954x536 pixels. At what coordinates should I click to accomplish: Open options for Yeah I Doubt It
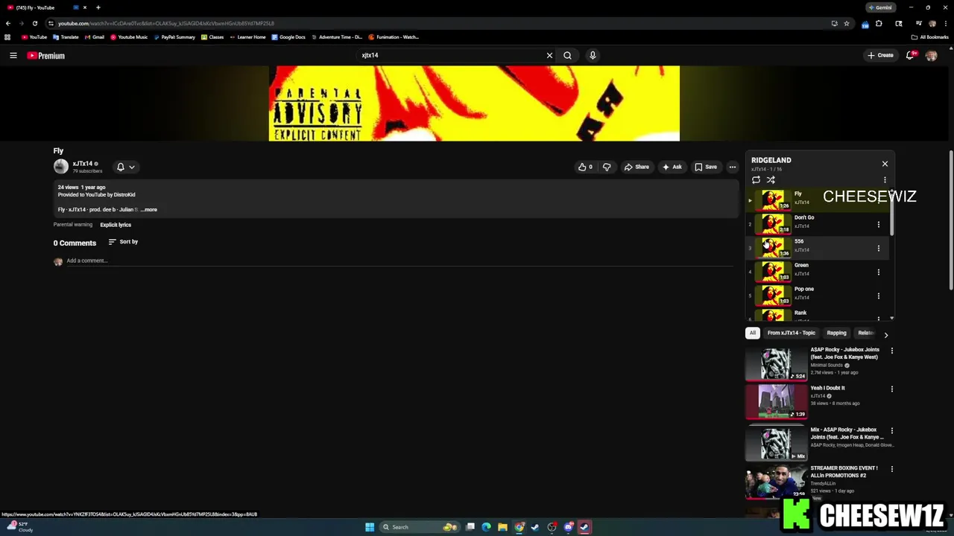click(x=891, y=389)
